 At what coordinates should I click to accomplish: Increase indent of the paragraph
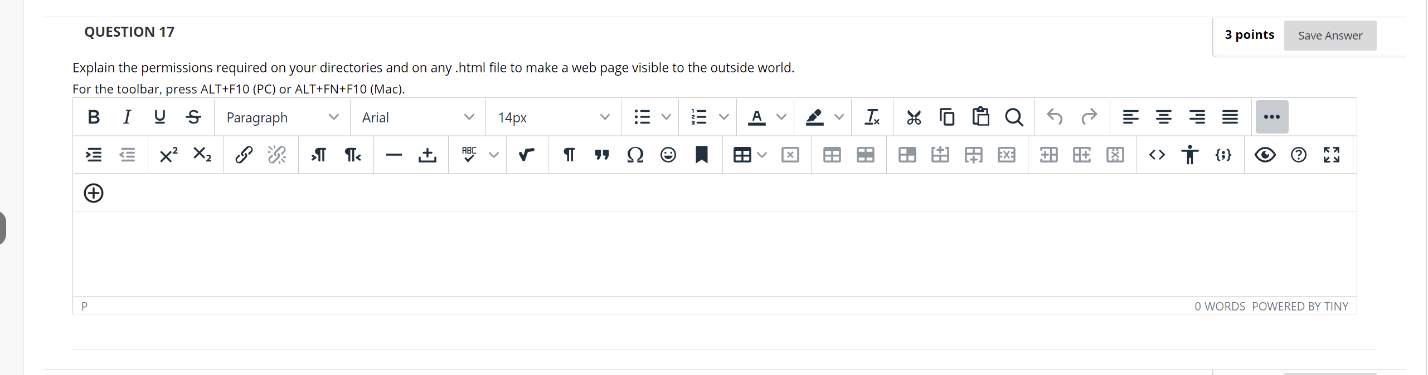[x=94, y=155]
